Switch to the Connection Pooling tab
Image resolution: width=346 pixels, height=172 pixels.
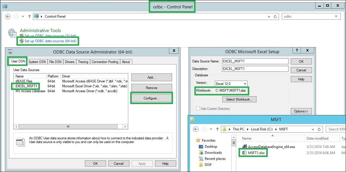pyautogui.click(x=105, y=62)
